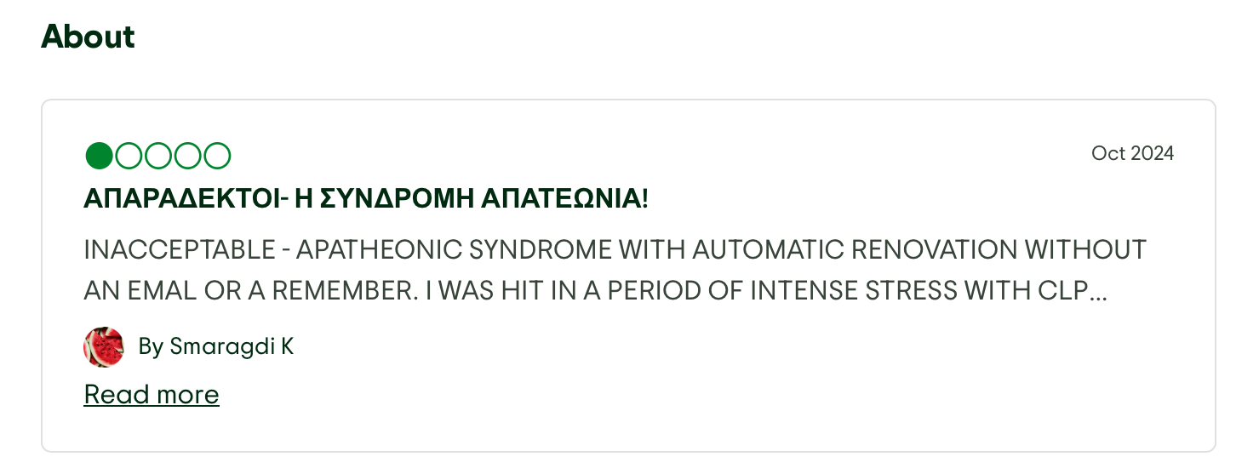Screen dimensions: 1259x468
Task: Click the fourth rating bubble
Action: (188, 156)
